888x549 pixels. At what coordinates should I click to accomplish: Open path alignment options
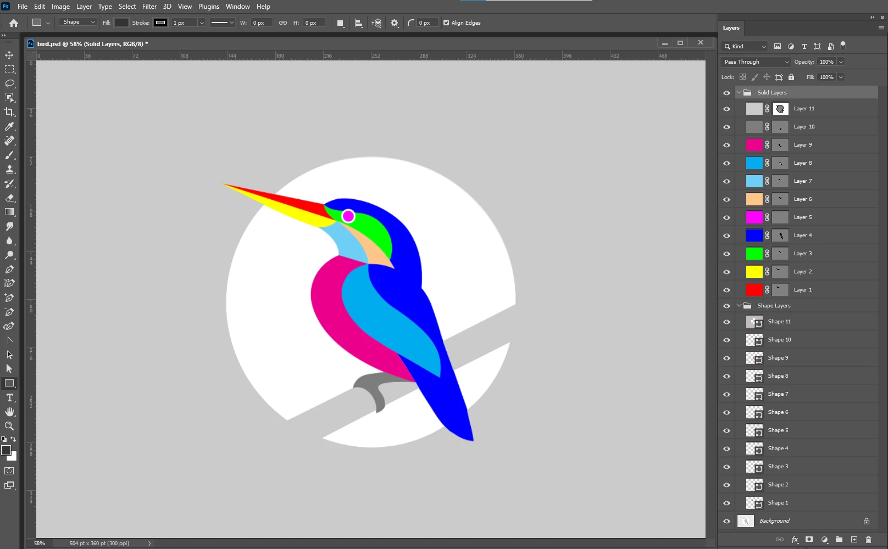pos(358,23)
